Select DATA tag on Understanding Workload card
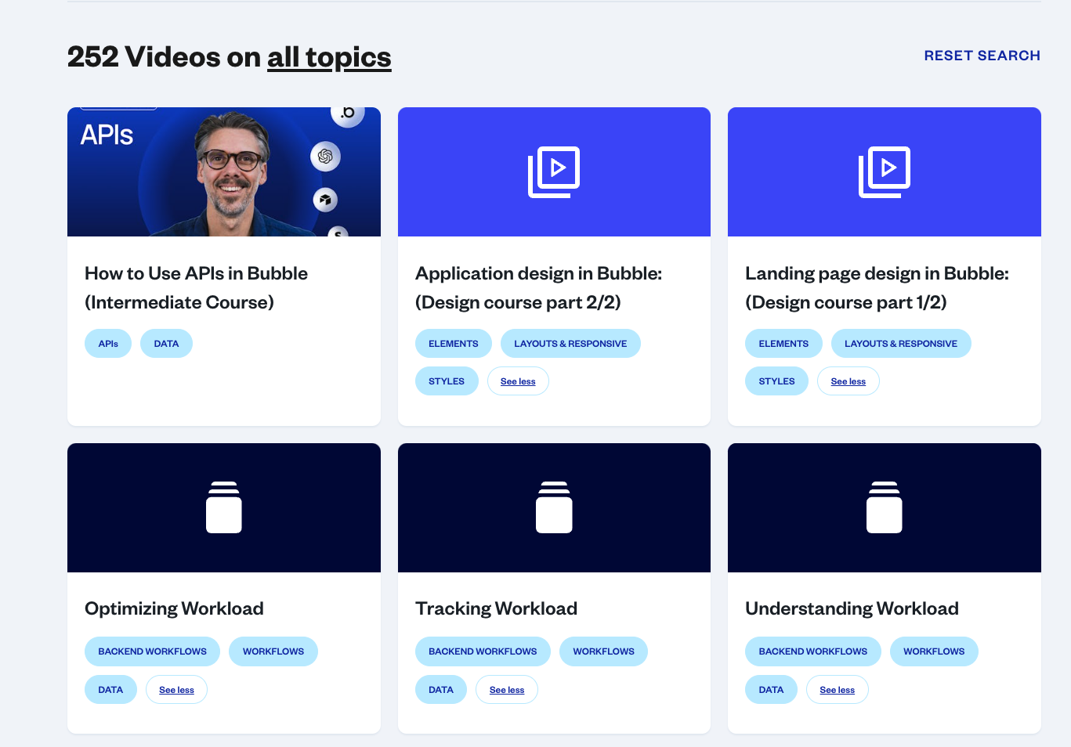Screen dimensions: 1071x747 tap(771, 690)
